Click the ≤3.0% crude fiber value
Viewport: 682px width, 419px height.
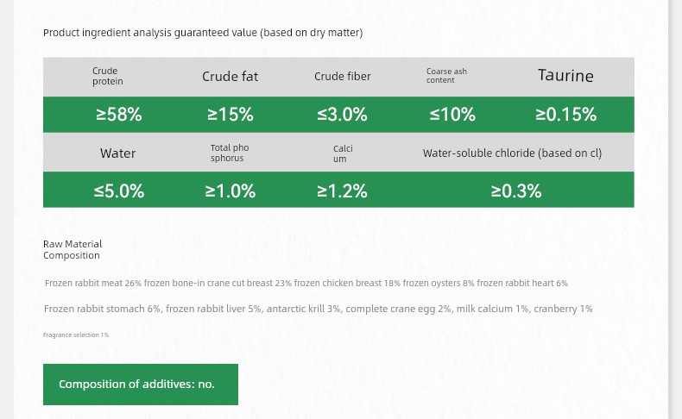click(x=342, y=115)
